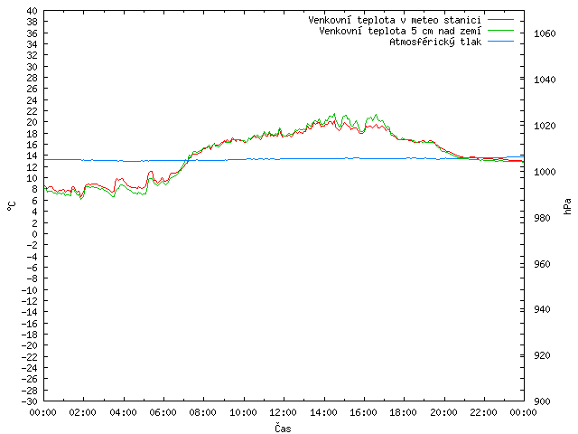This screenshot has width=578, height=434.
Task: Click the x-axis tick label '20:00'
Action: [x=443, y=412]
